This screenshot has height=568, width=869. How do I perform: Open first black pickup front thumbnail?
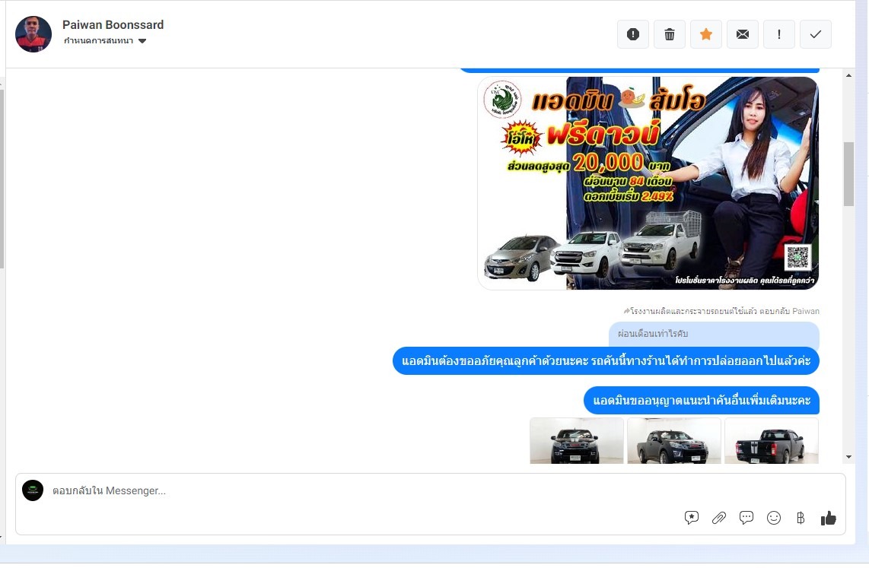coord(577,441)
